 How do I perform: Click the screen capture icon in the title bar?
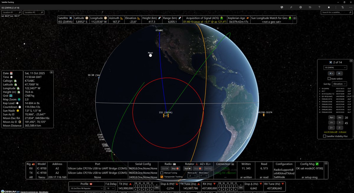coord(310,7)
